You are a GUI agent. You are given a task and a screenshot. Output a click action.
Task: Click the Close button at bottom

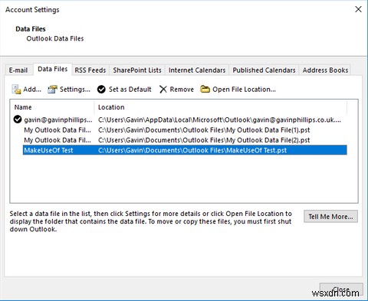coord(341,290)
